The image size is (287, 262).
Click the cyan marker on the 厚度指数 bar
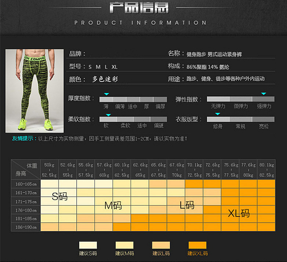106,94
